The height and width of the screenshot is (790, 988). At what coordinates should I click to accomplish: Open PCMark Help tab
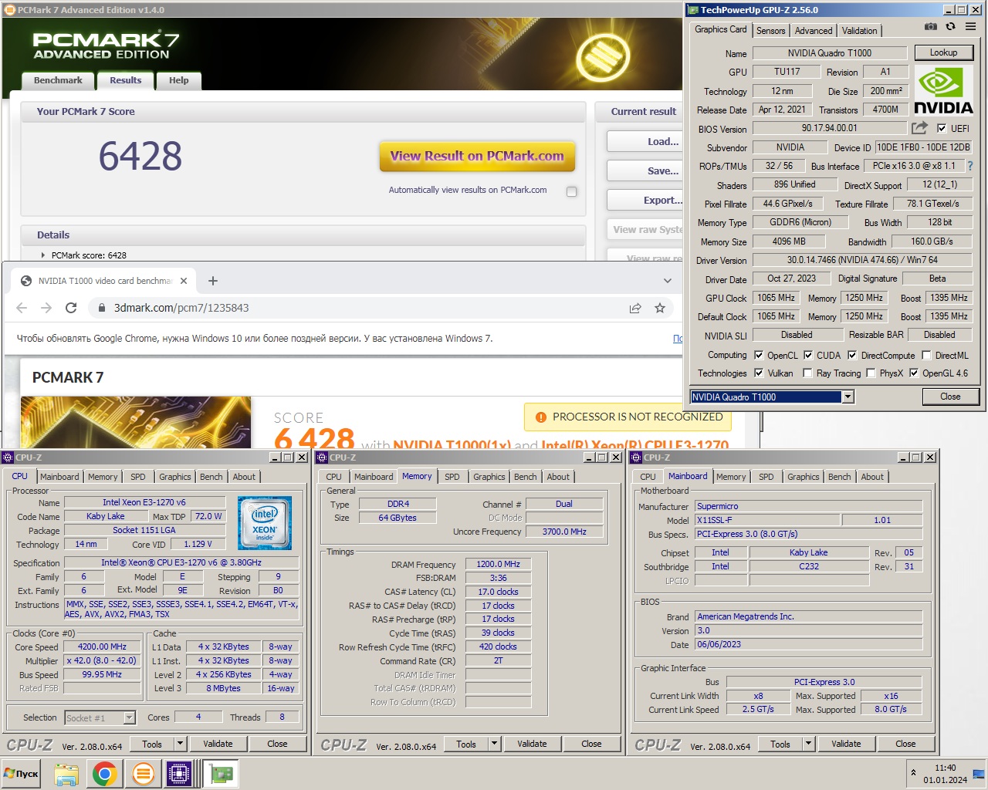(x=179, y=80)
